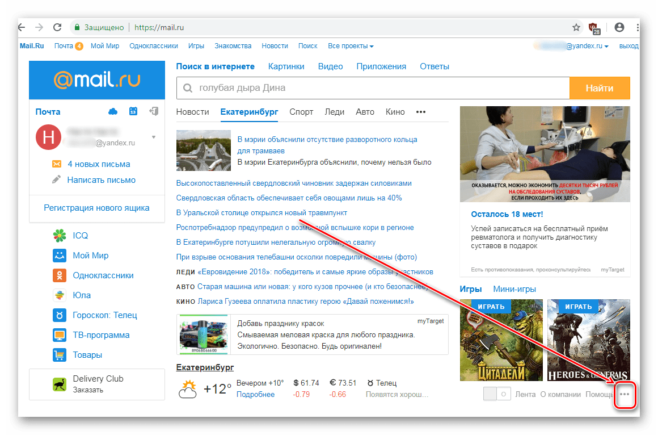Viewport: 658px width, 435px height.
Task: Open the shield extension icon showing 28
Action: [594, 28]
